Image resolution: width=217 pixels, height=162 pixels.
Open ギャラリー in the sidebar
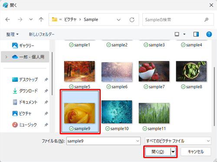[x=23, y=46]
